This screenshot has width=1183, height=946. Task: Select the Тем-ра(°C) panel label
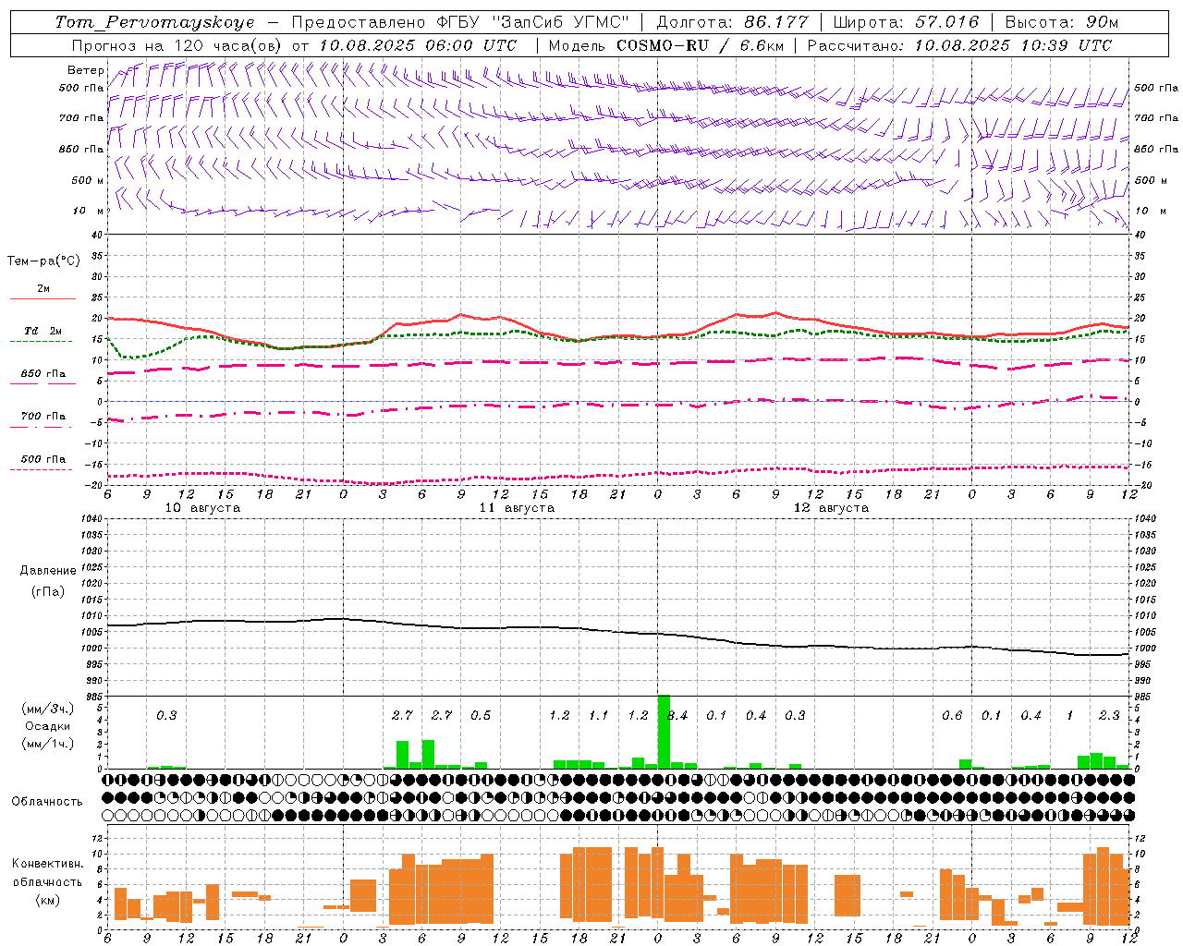pos(43,261)
